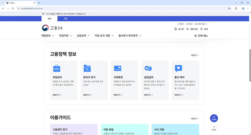The image size is (251, 135).
Task: Click the 취업준비 briefcase icon
Action: tap(57, 68)
